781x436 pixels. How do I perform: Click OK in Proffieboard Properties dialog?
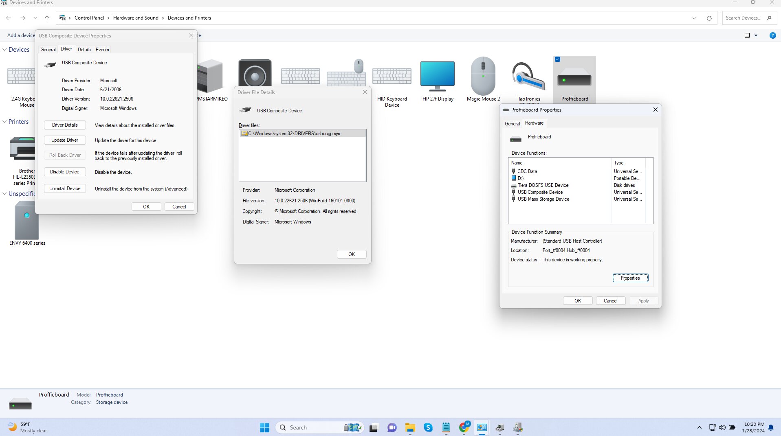tap(577, 301)
